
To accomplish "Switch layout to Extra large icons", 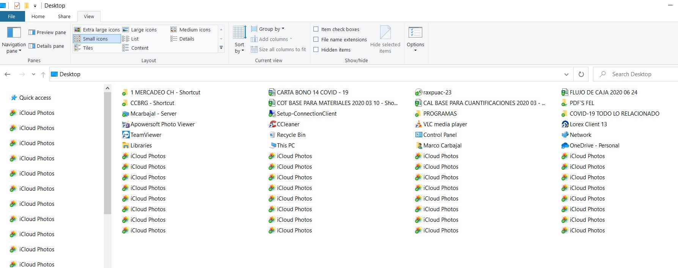I will pyautogui.click(x=97, y=30).
